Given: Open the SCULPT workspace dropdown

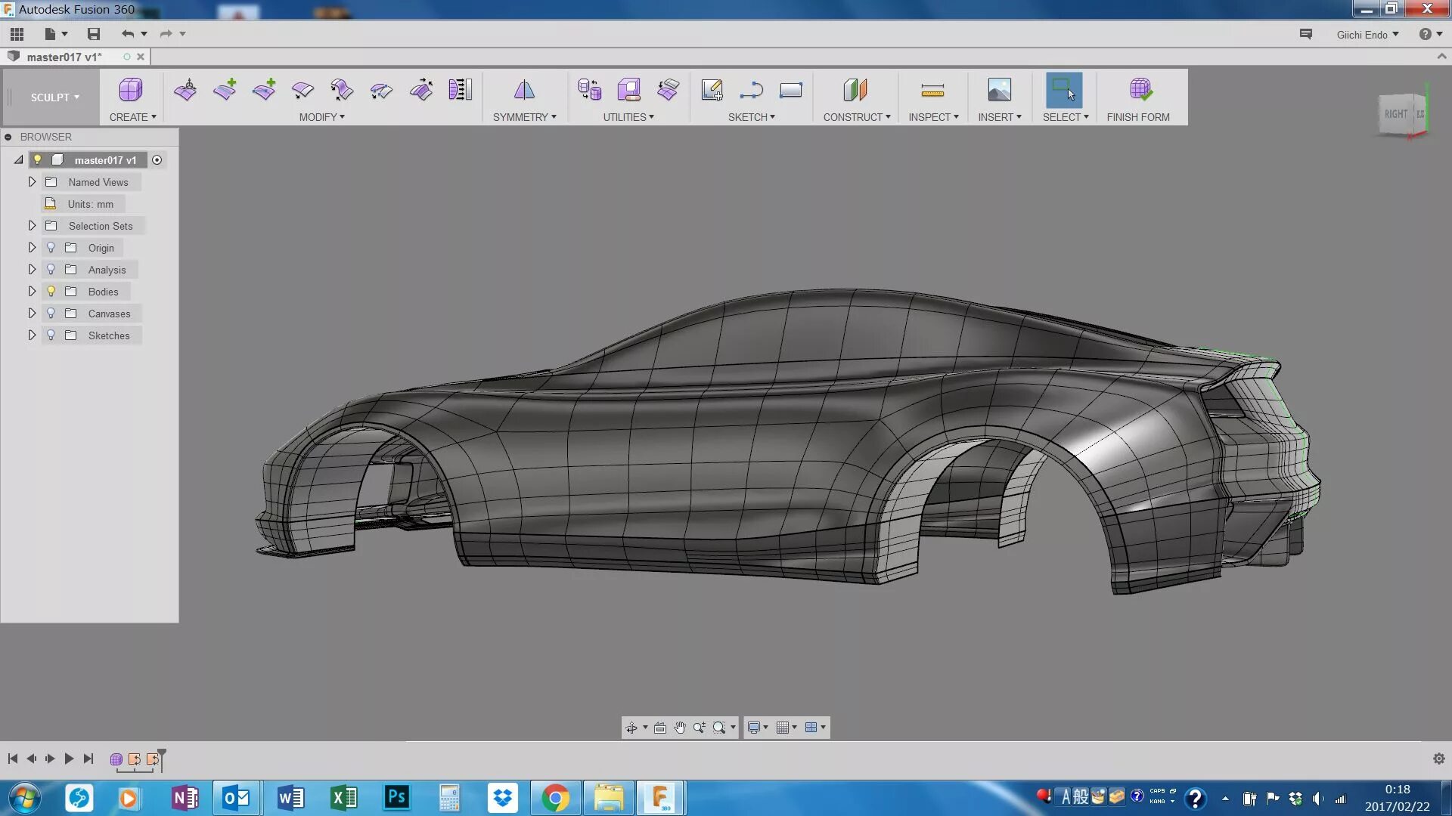Looking at the screenshot, I should [54, 97].
